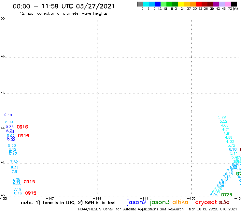Select the 6.51 wave height value
241x212 pixels.
point(222,183)
